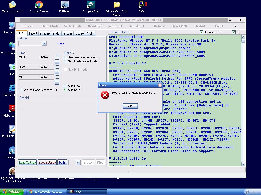Switch to m46/Sp tab
The height and width of the screenshot is (195, 261).
click(45, 33)
